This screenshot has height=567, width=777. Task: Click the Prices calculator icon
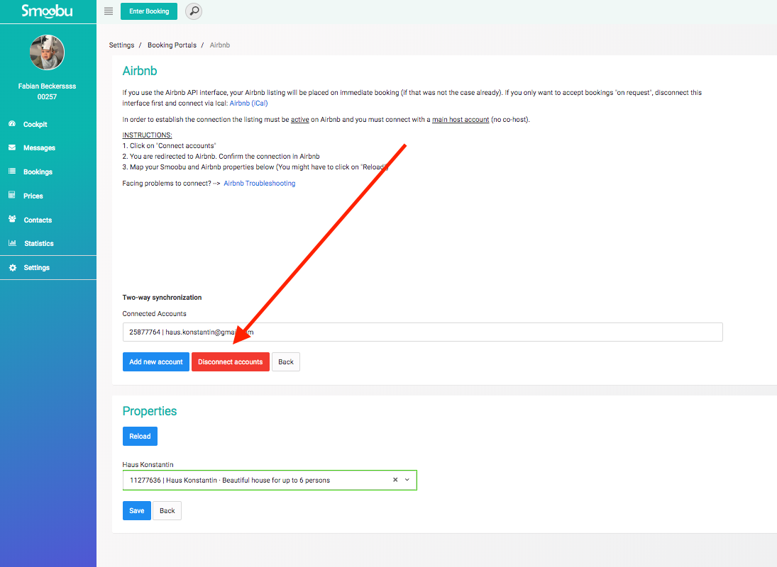[x=12, y=195]
